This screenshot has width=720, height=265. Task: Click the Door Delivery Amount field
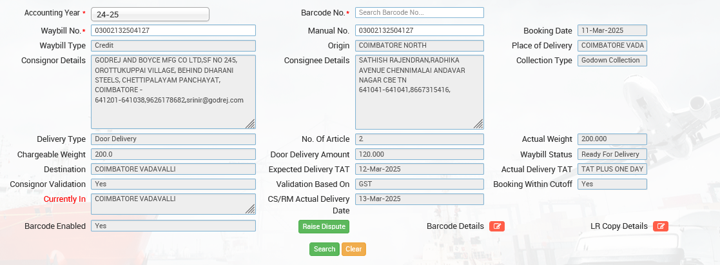(419, 154)
